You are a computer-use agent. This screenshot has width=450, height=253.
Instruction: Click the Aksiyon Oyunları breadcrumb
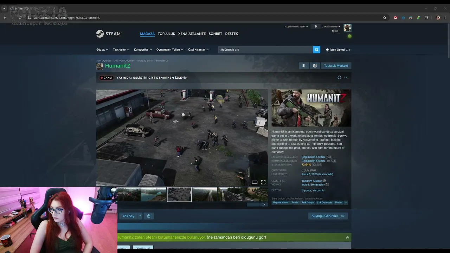[x=124, y=60]
